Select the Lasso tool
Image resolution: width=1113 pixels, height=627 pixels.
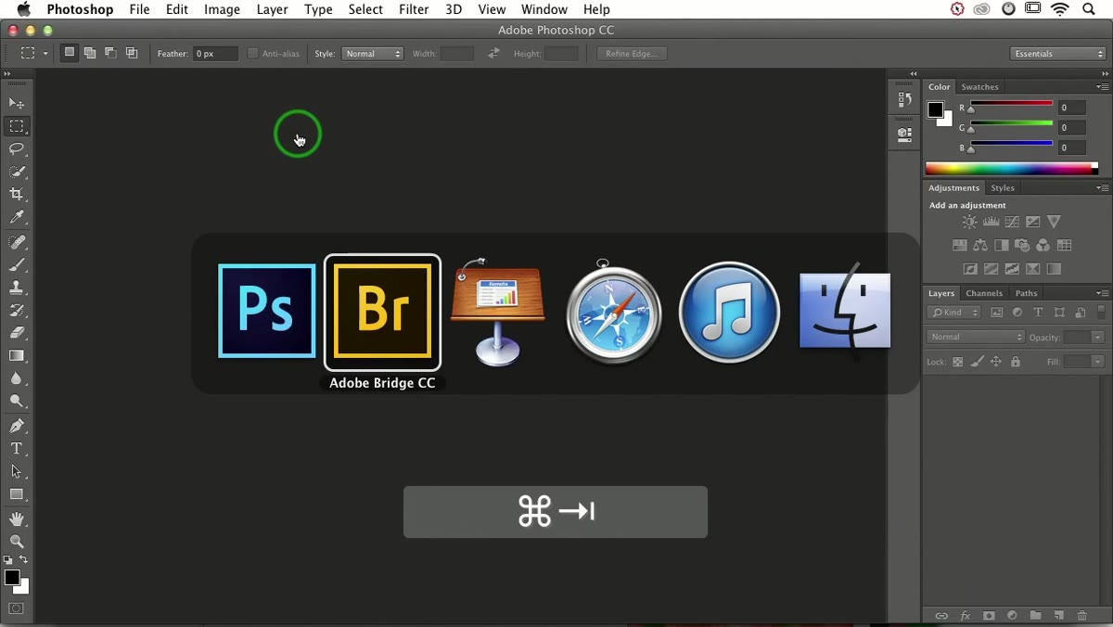pos(17,148)
